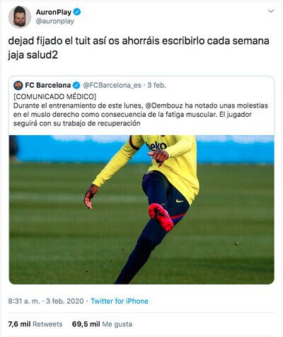Open the FC Barcelona account name

48,85
